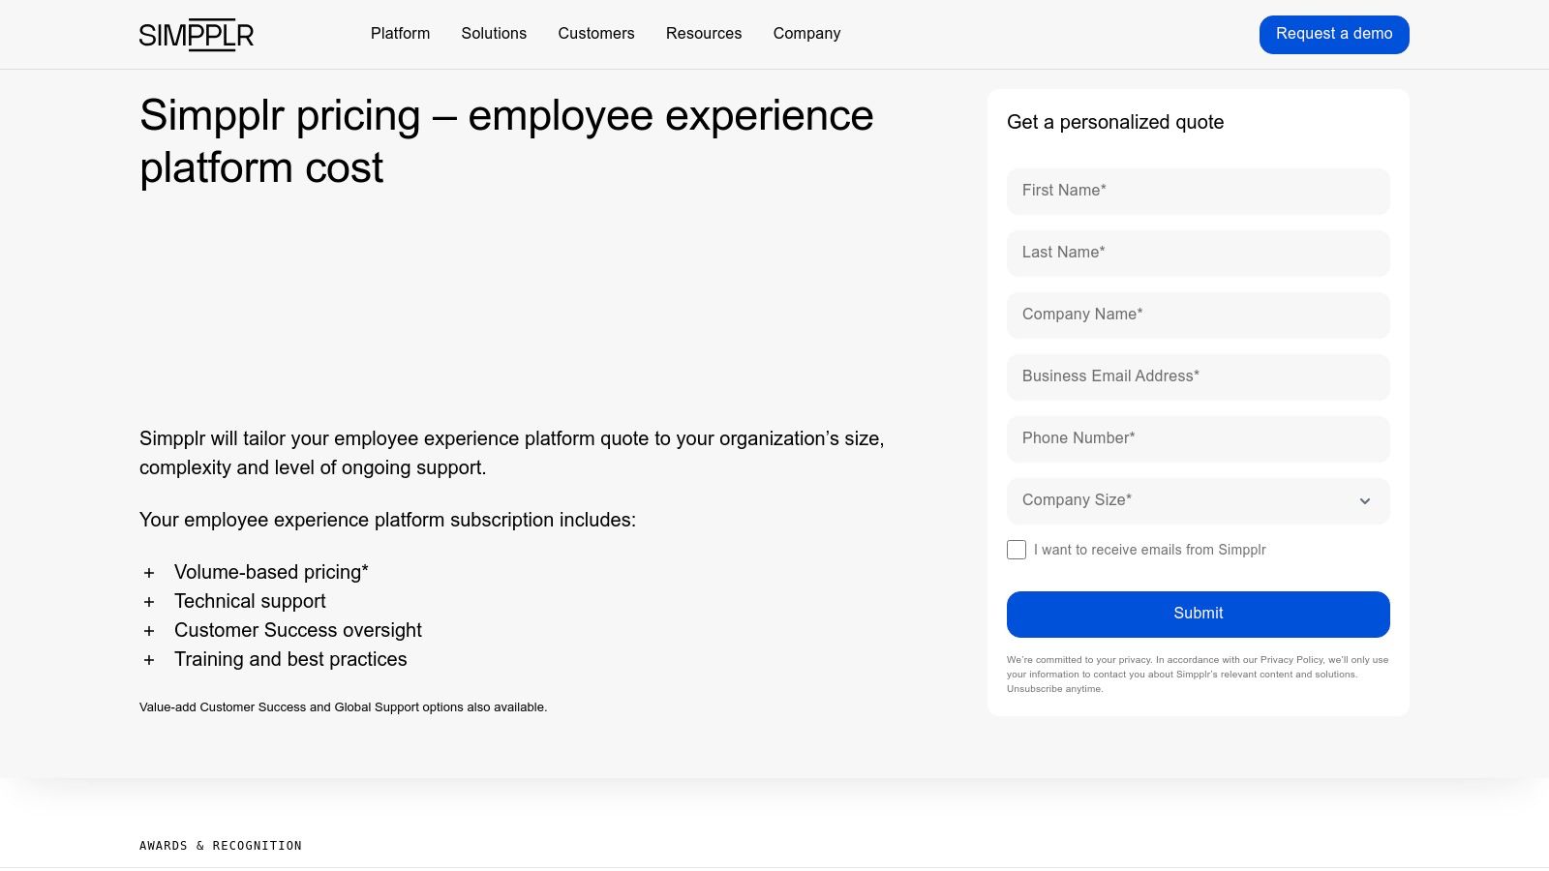Open the Solutions menu
Image resolution: width=1549 pixels, height=871 pixels.
coord(494,34)
